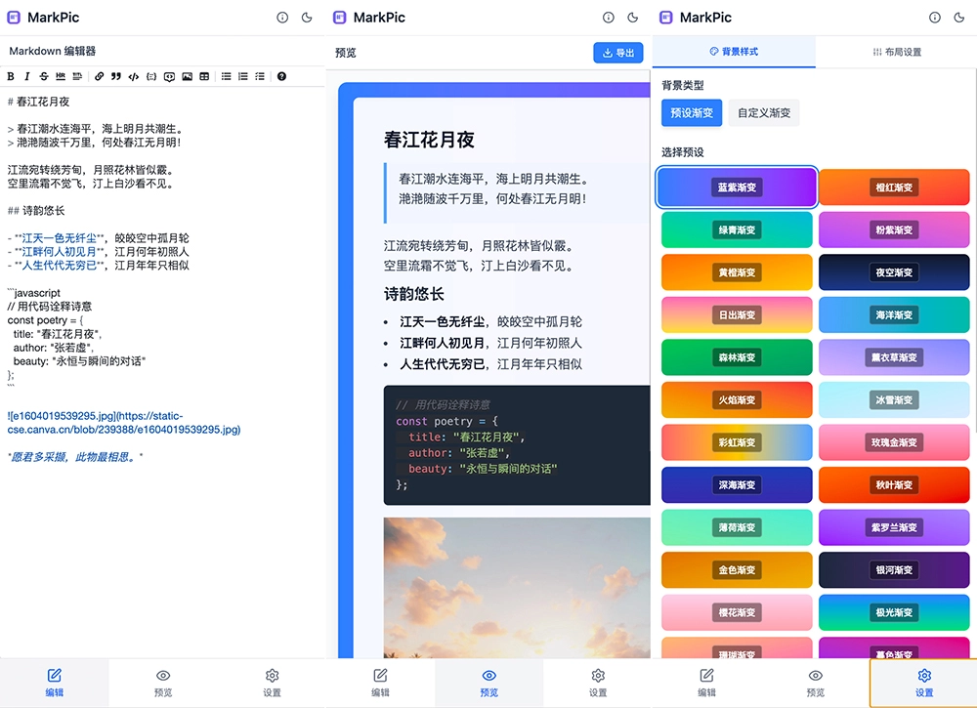Apply italic formatting from the editor toolbar

point(26,76)
